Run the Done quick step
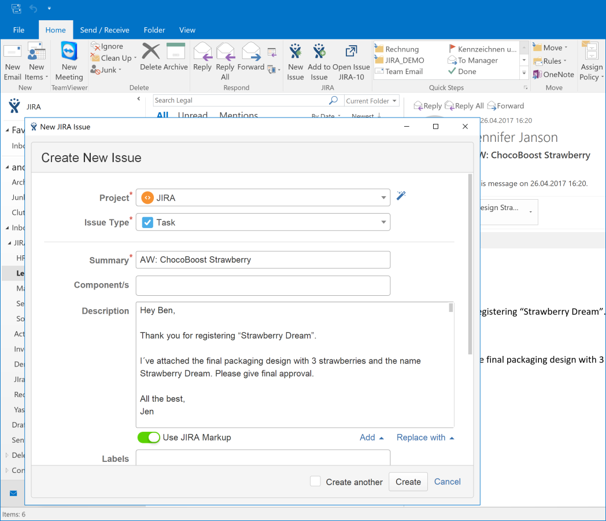This screenshot has height=521, width=606. pos(462,72)
